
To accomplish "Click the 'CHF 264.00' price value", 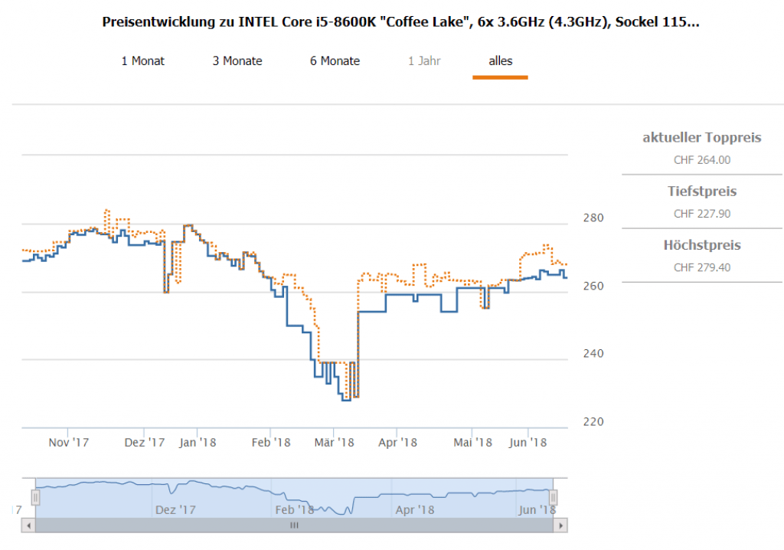I will (701, 160).
